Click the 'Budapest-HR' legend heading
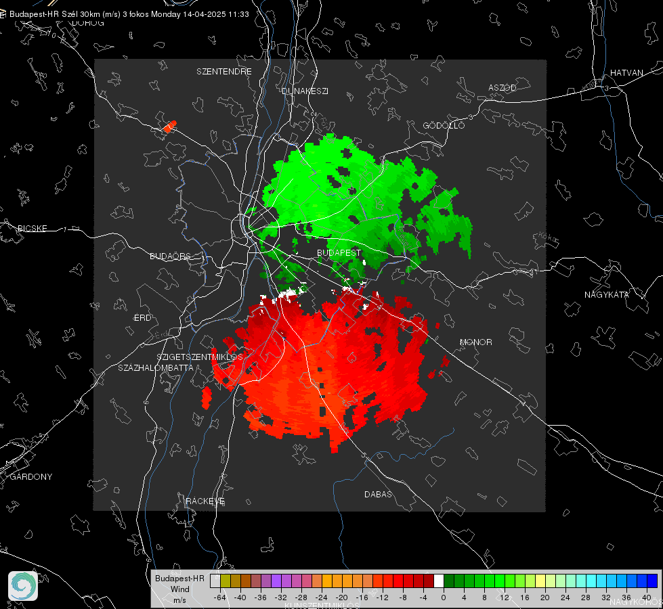This screenshot has height=609, width=663. [179, 578]
